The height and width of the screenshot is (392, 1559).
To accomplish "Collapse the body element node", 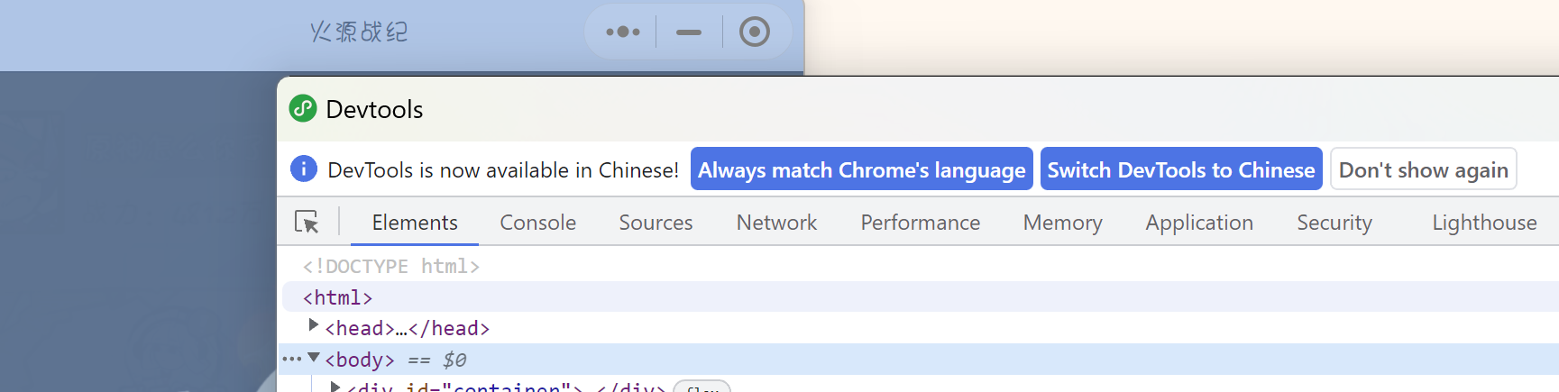I will (x=314, y=358).
